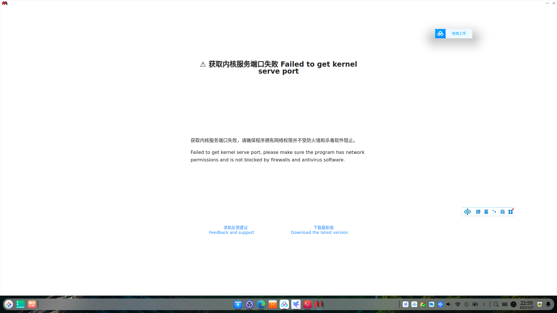Viewport: 557px width, 313px height.
Task: Click the voice input icon in IME bar
Action: click(x=467, y=212)
